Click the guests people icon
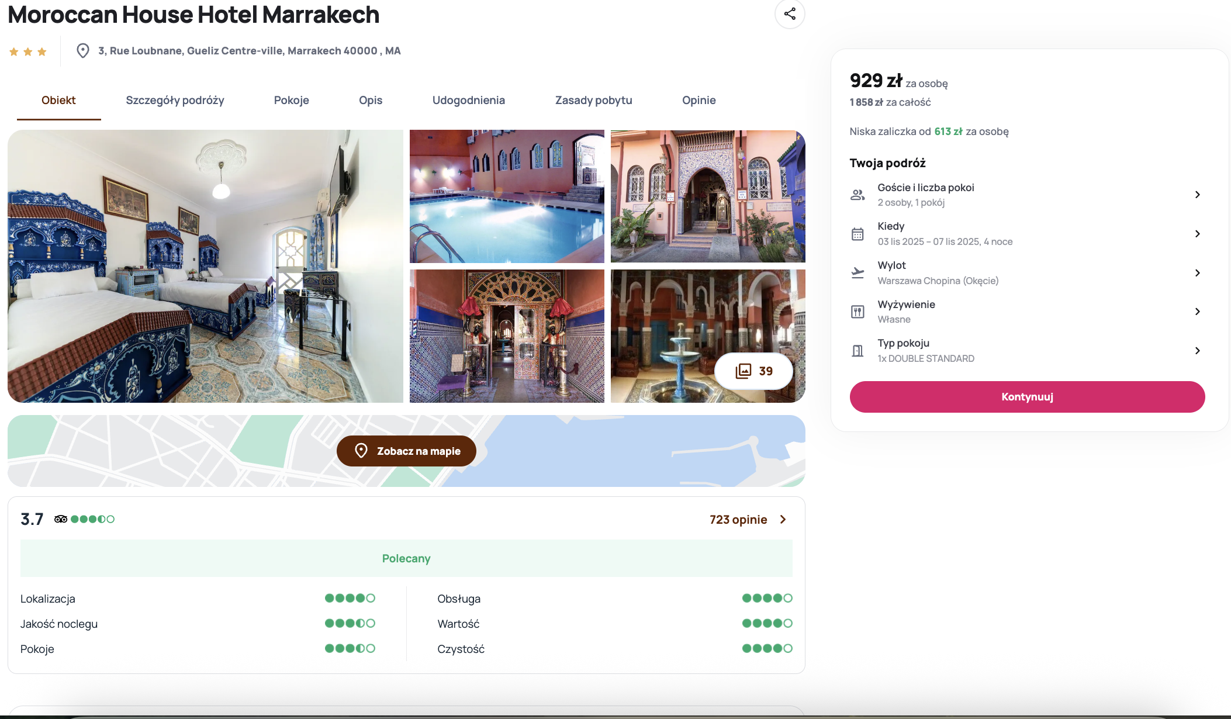 coord(857,195)
